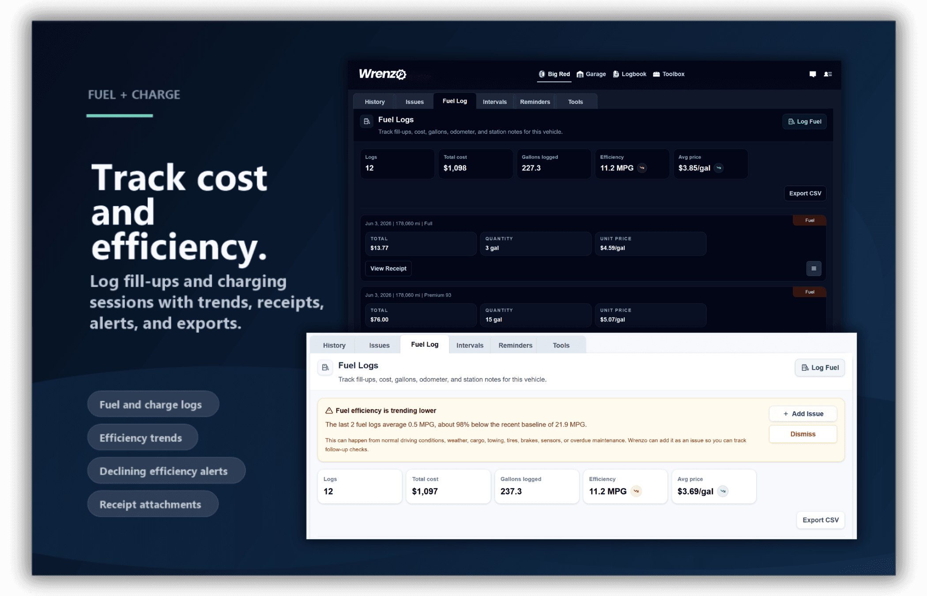Switch to Reminders tab in light window
The width and height of the screenshot is (927, 596).
[515, 345]
